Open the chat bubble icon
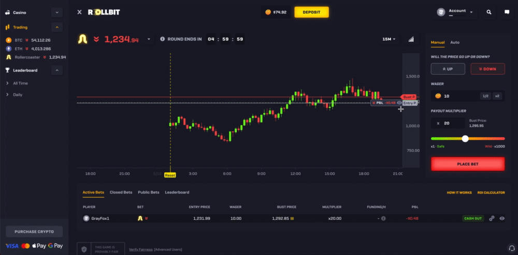This screenshot has height=255, width=518. pos(507,12)
